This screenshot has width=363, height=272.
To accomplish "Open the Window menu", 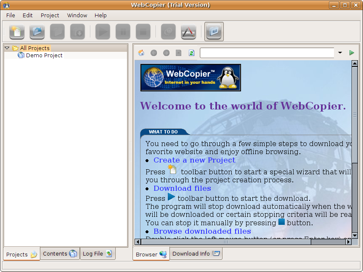I will click(77, 15).
